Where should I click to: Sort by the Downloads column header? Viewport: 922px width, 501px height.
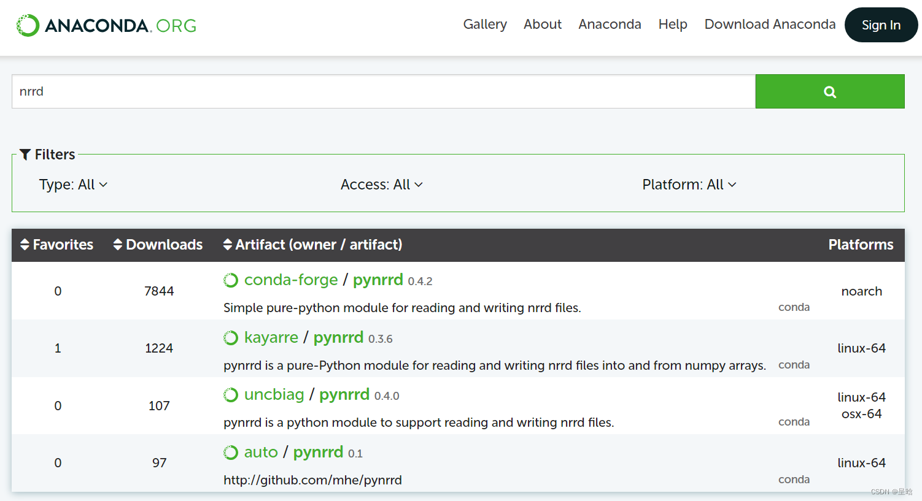pyautogui.click(x=158, y=245)
